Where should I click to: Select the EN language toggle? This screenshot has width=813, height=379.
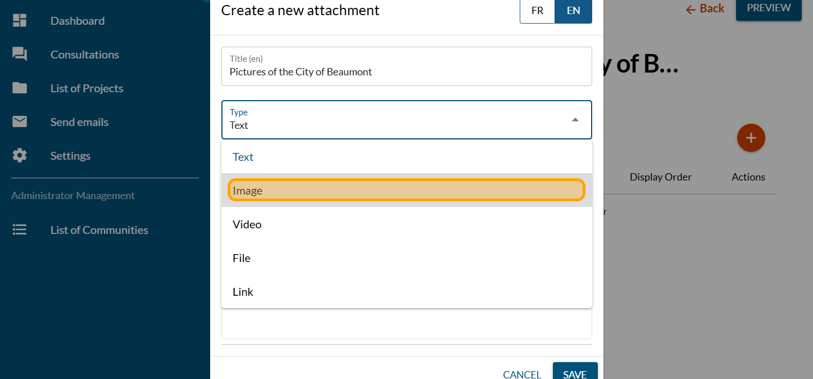click(573, 11)
